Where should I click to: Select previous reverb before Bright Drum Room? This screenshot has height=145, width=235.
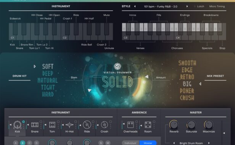(x=174, y=143)
